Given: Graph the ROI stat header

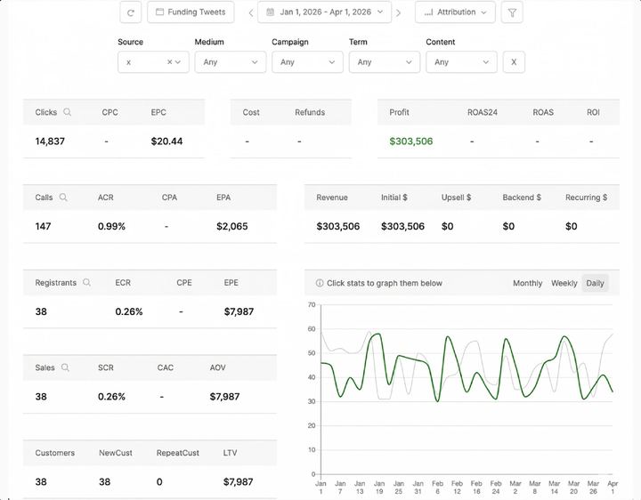Looking at the screenshot, I should pos(593,112).
